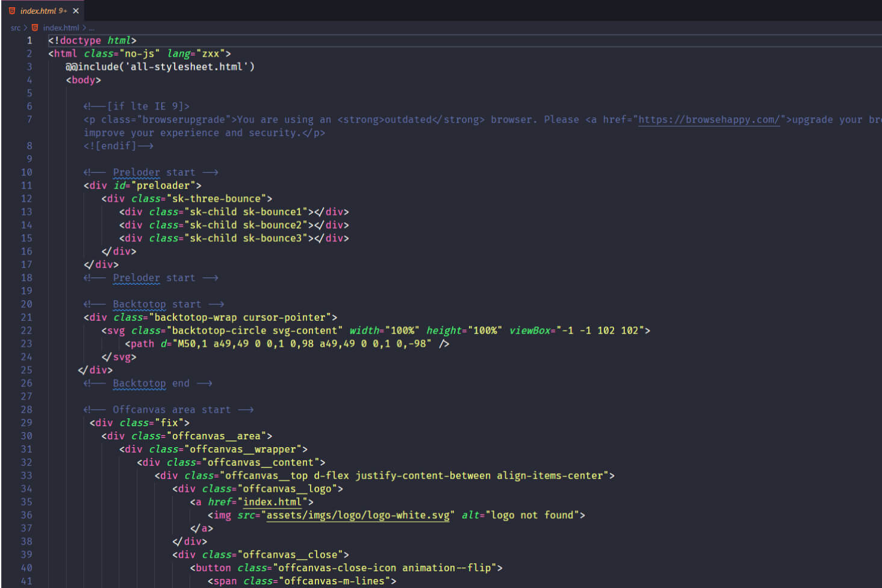This screenshot has height=588, width=882.
Task: Expand the index.html breadcrumb item
Action: click(61, 28)
